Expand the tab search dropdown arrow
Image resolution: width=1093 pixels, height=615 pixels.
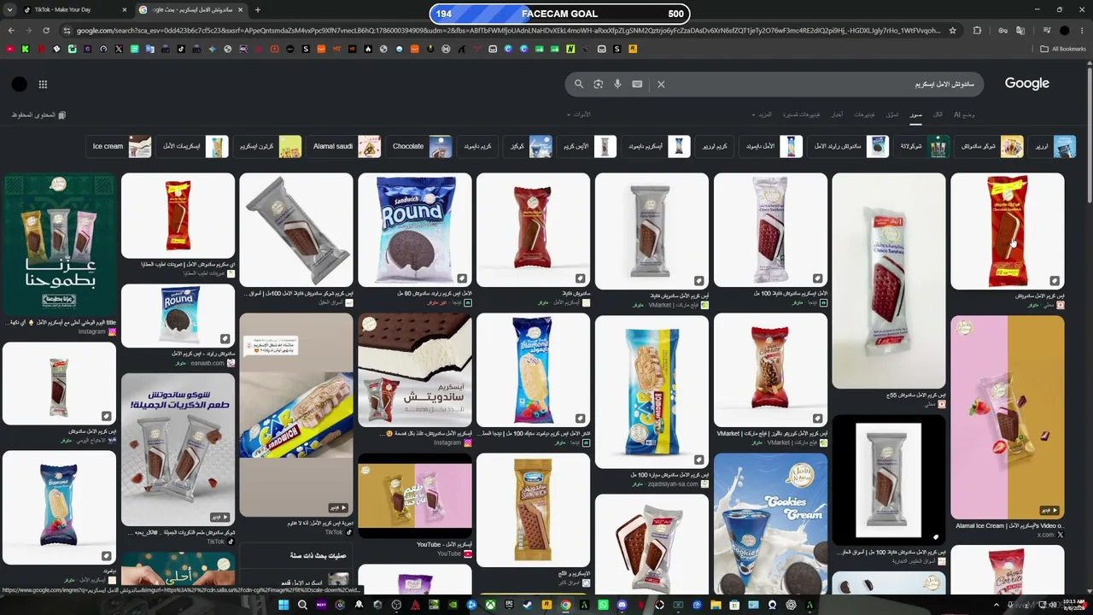pyautogui.click(x=11, y=10)
